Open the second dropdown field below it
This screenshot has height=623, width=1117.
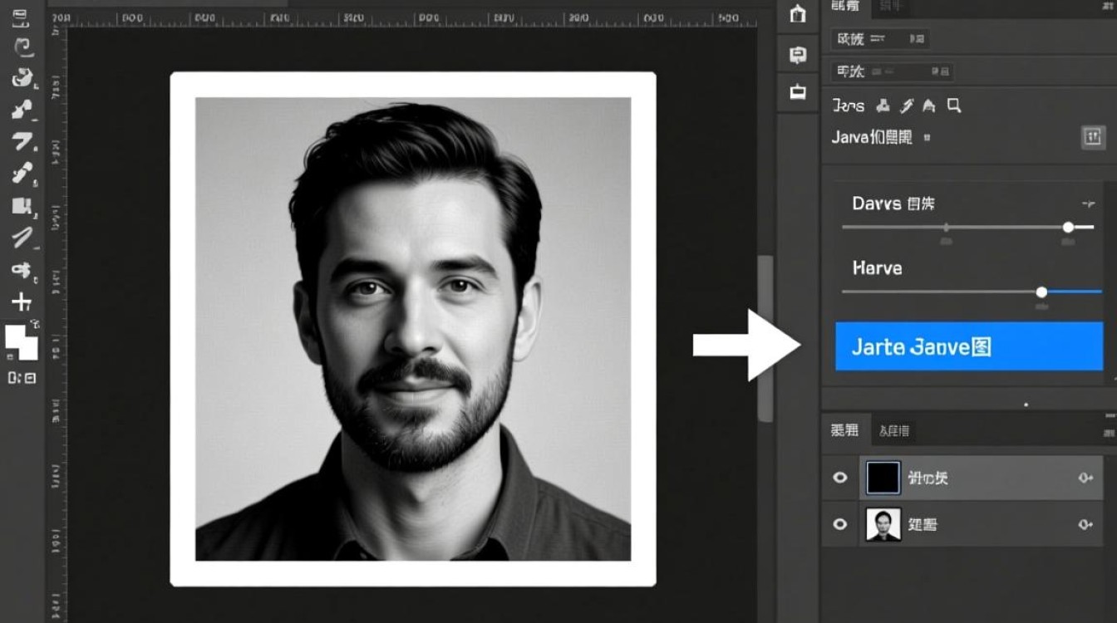tap(893, 72)
